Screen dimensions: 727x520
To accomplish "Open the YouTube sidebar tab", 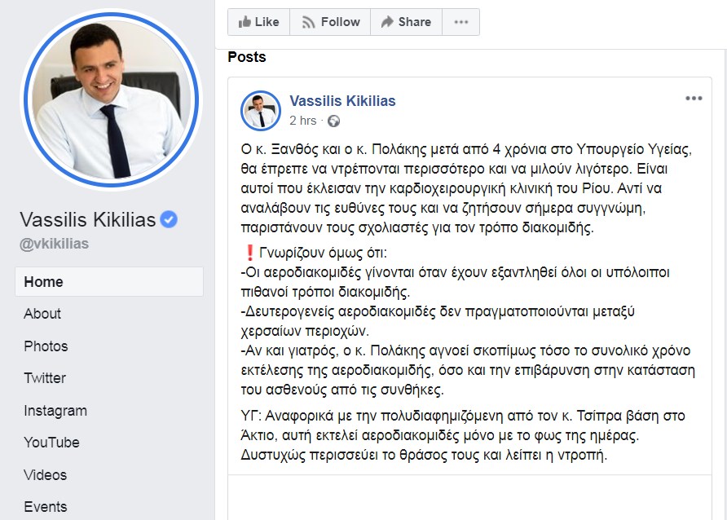I will coord(51,443).
